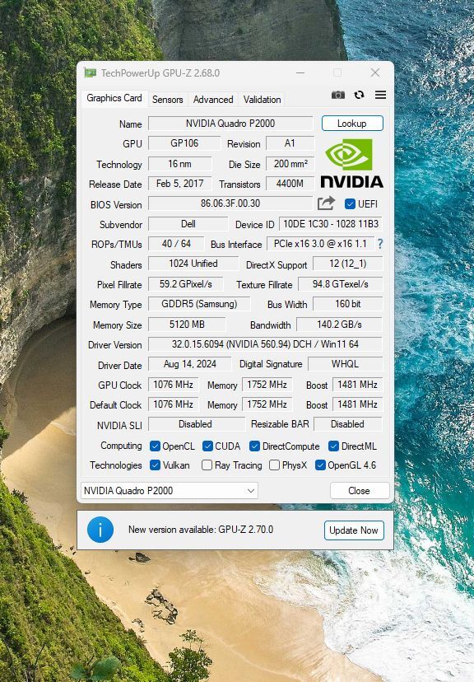
Task: Close GPU-Z with the title bar X
Action: click(x=375, y=72)
